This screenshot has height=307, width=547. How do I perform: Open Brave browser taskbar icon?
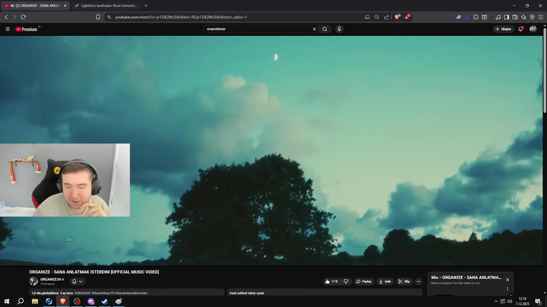point(63,301)
